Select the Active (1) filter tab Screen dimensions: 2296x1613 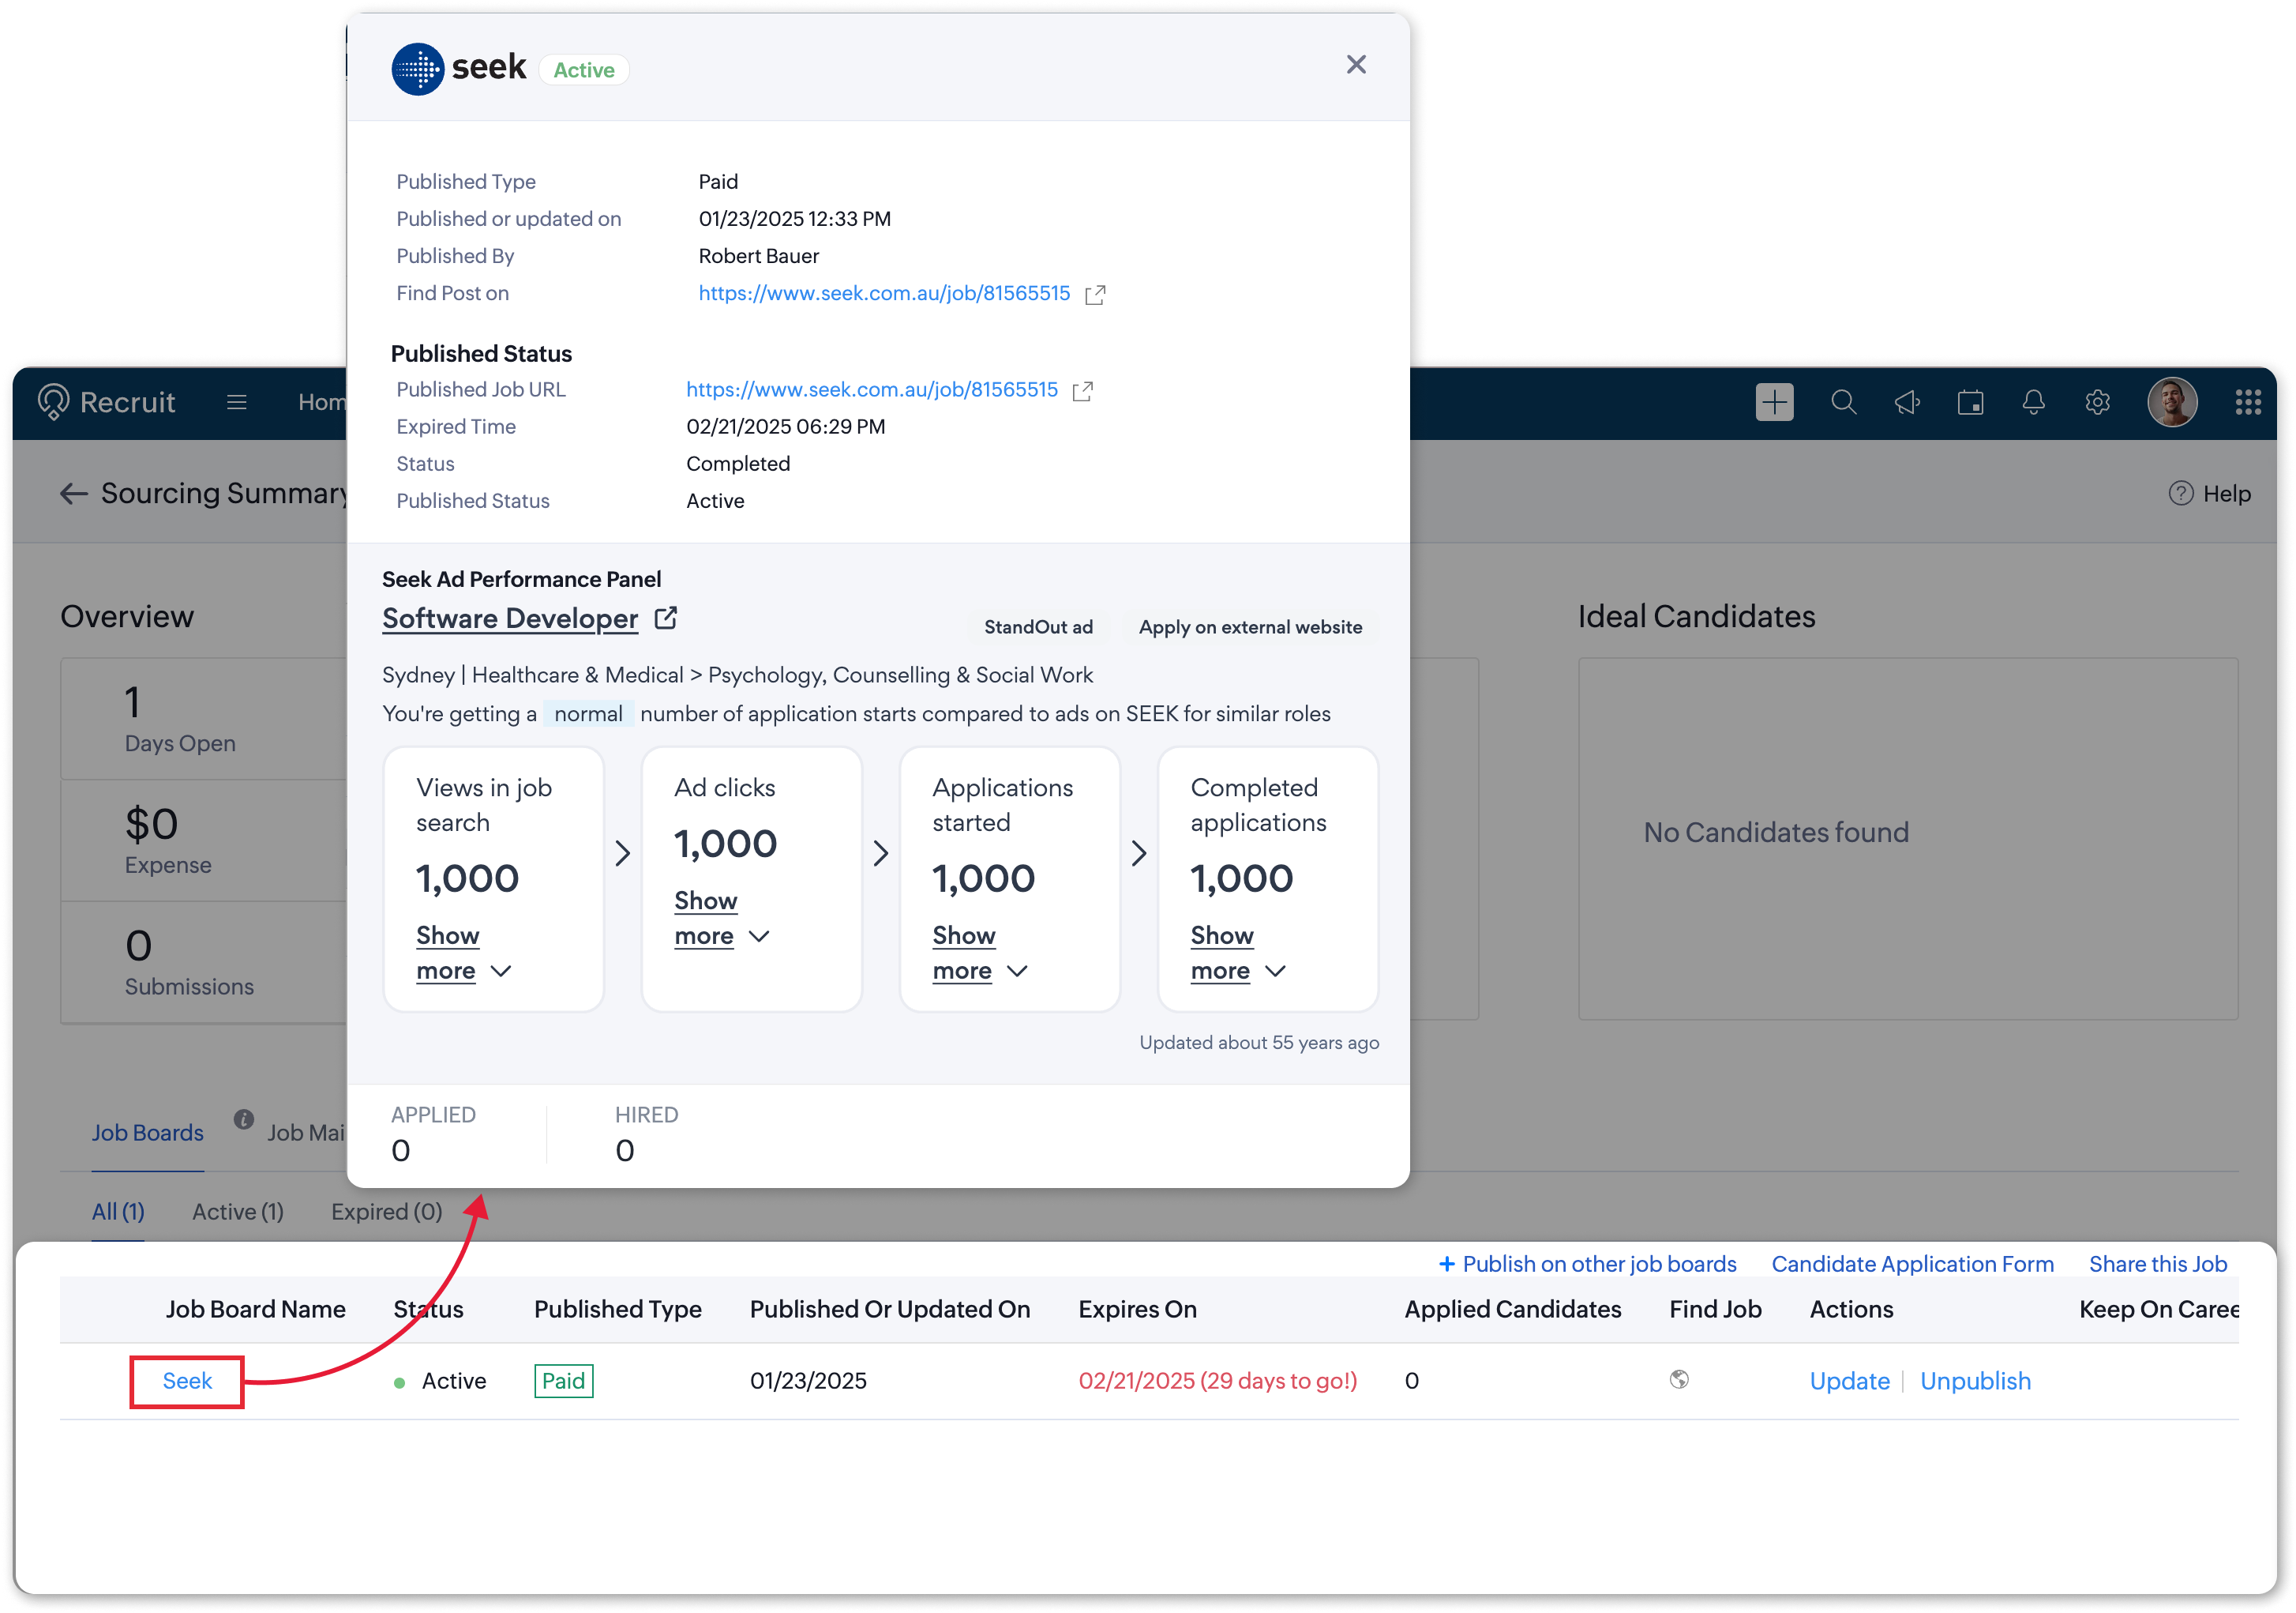click(238, 1212)
